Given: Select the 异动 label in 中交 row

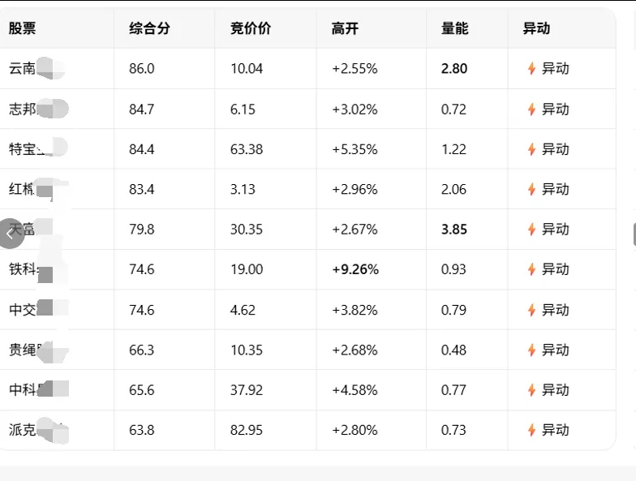Looking at the screenshot, I should [555, 310].
